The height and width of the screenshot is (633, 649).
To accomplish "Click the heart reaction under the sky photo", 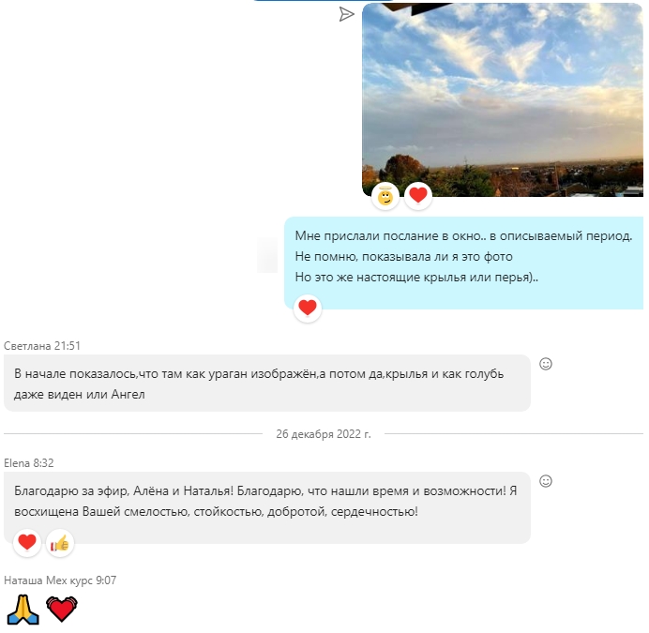I will click(x=418, y=196).
